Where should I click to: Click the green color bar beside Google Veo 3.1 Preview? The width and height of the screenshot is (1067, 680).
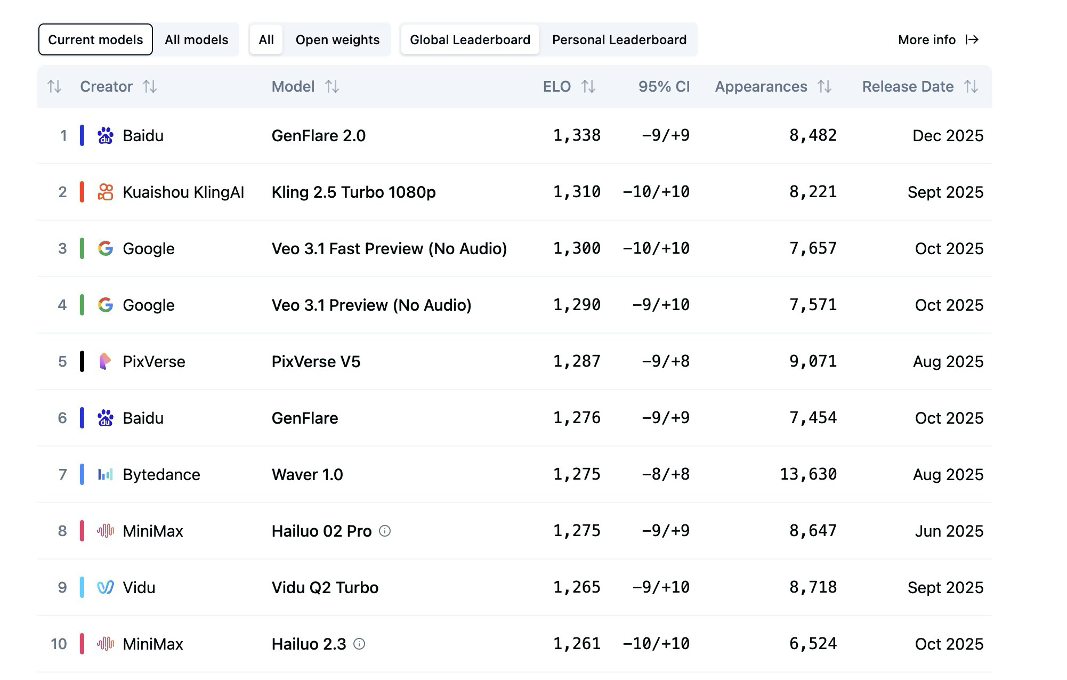click(x=82, y=305)
